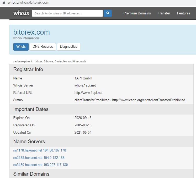Click the registration date 2005-09-13
Viewport: 196px width, 178px height.
coord(83,125)
